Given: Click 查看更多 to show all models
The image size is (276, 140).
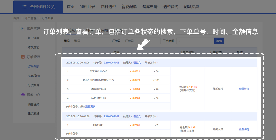Looking at the screenshot, I should [x=90, y=106].
